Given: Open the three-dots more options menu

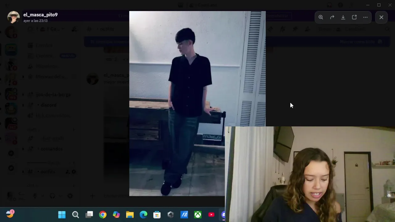Looking at the screenshot, I should click(x=365, y=17).
